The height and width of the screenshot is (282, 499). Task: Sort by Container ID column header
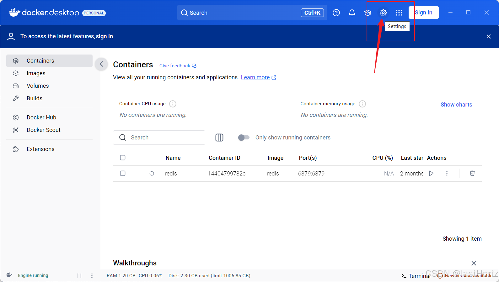pyautogui.click(x=224, y=158)
